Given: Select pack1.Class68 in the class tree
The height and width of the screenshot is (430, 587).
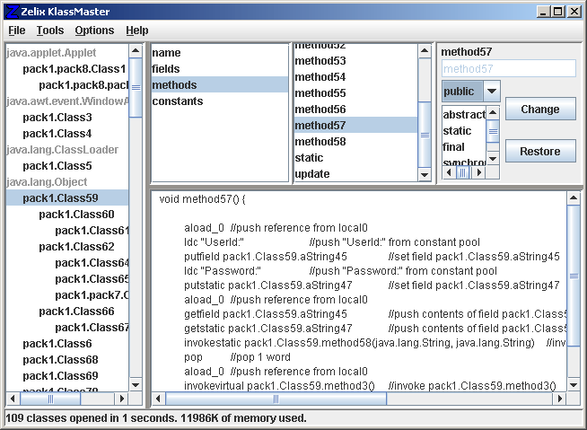Looking at the screenshot, I should point(60,360).
